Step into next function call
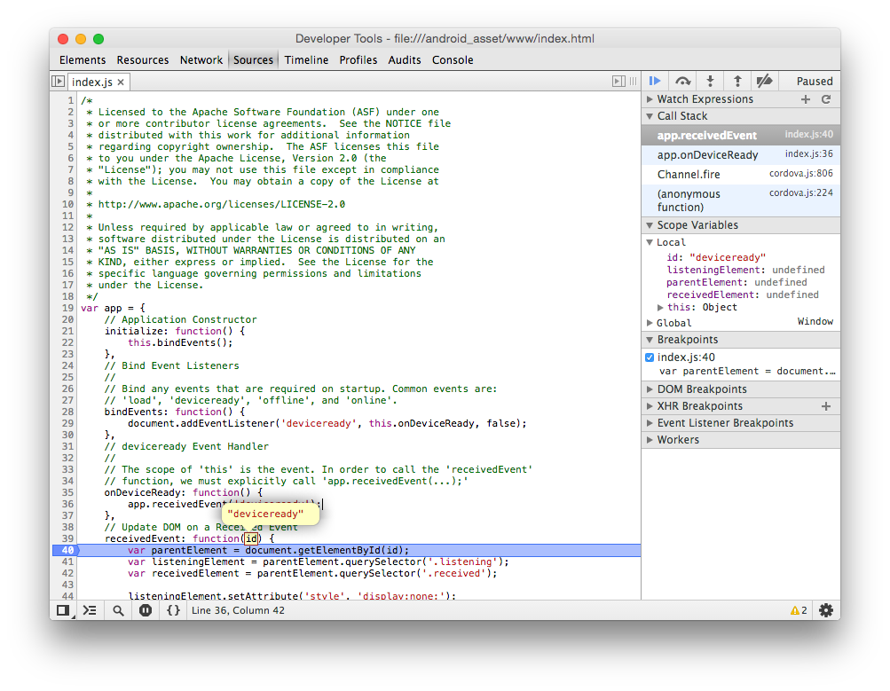The image size is (890, 691). [710, 81]
